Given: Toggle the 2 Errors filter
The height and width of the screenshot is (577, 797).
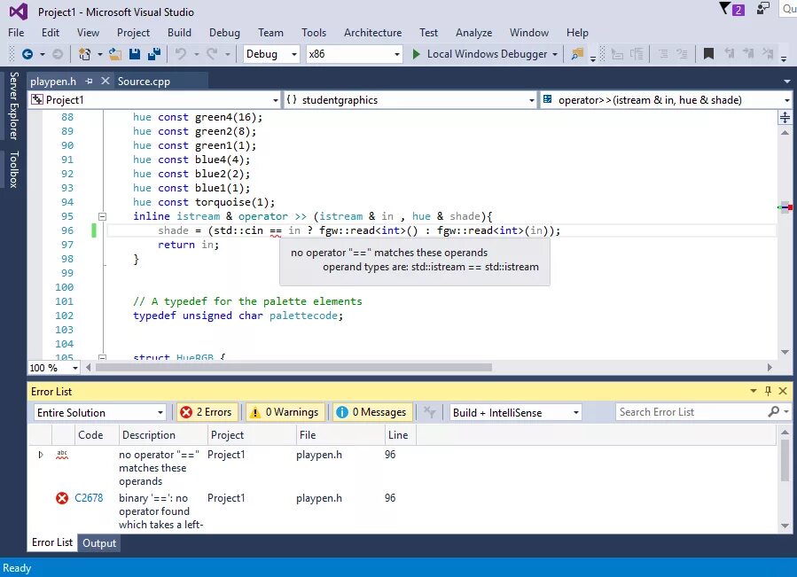Looking at the screenshot, I should click(x=207, y=412).
